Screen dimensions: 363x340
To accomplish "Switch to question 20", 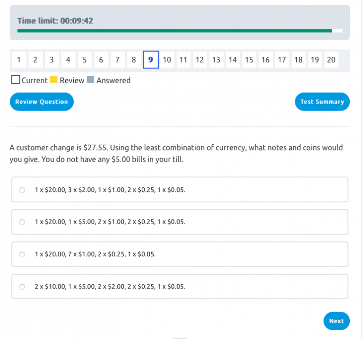I will [331, 60].
